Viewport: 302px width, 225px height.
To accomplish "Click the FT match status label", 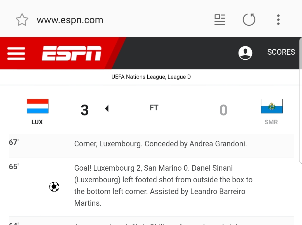I will pyautogui.click(x=154, y=108).
